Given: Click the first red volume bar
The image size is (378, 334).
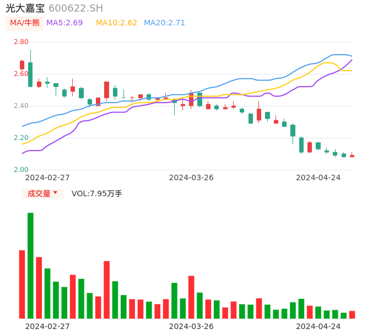Looking at the screenshot, I should pyautogui.click(x=22, y=284).
